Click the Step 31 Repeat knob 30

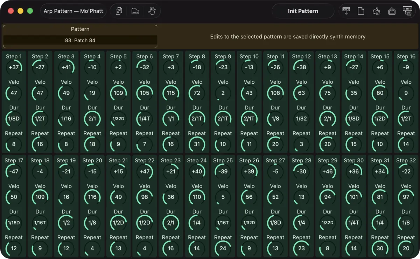point(380,248)
